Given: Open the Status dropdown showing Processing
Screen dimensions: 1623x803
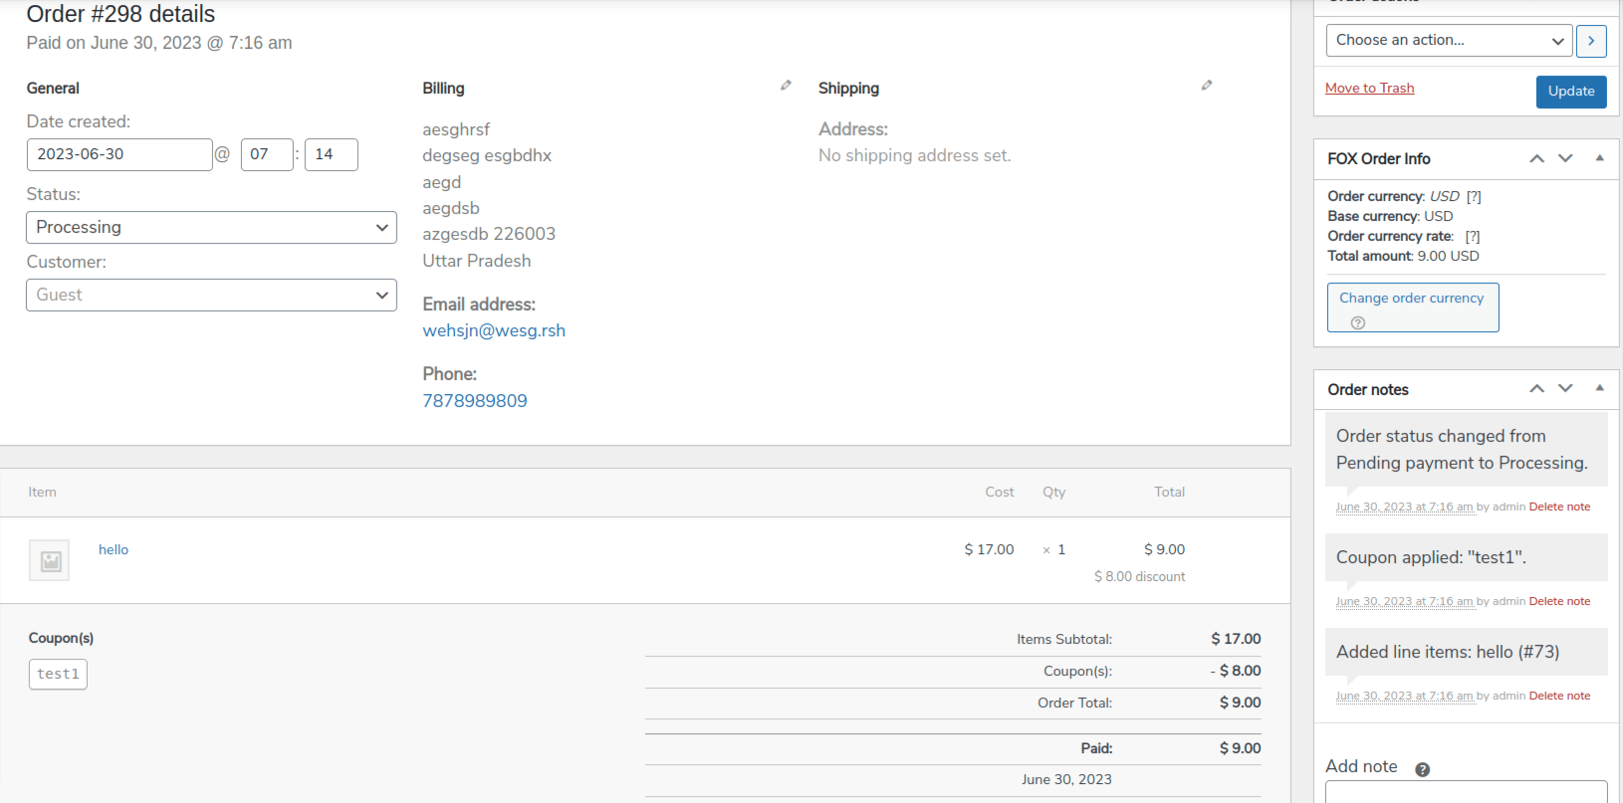Looking at the screenshot, I should pos(211,227).
